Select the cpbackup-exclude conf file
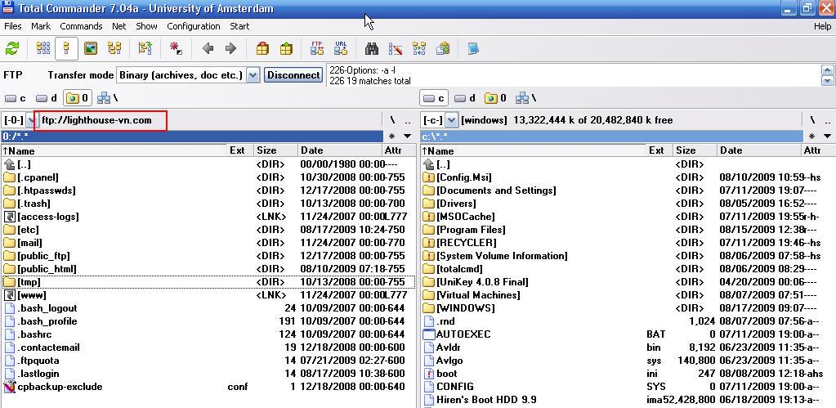The image size is (836, 408). [x=208, y=387]
